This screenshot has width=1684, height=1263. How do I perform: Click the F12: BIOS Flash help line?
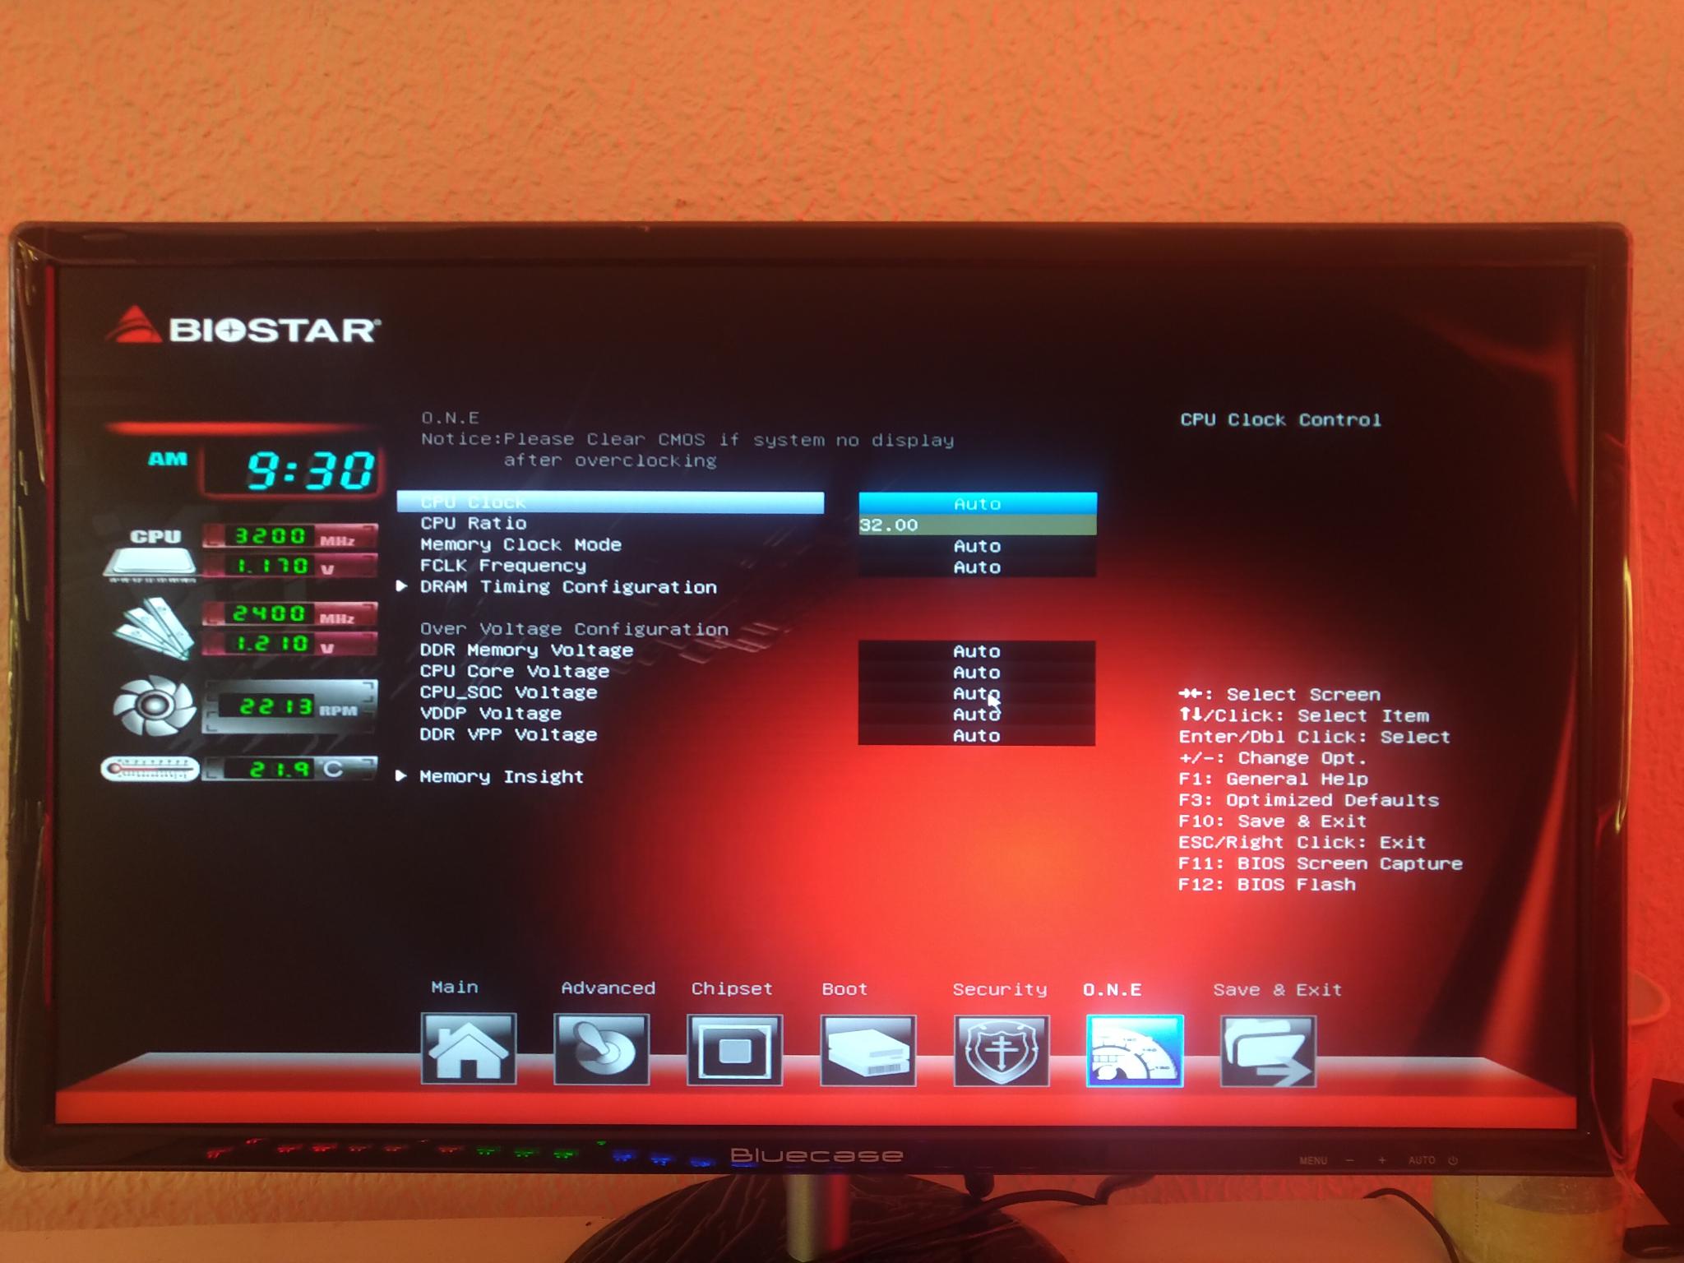point(1267,885)
